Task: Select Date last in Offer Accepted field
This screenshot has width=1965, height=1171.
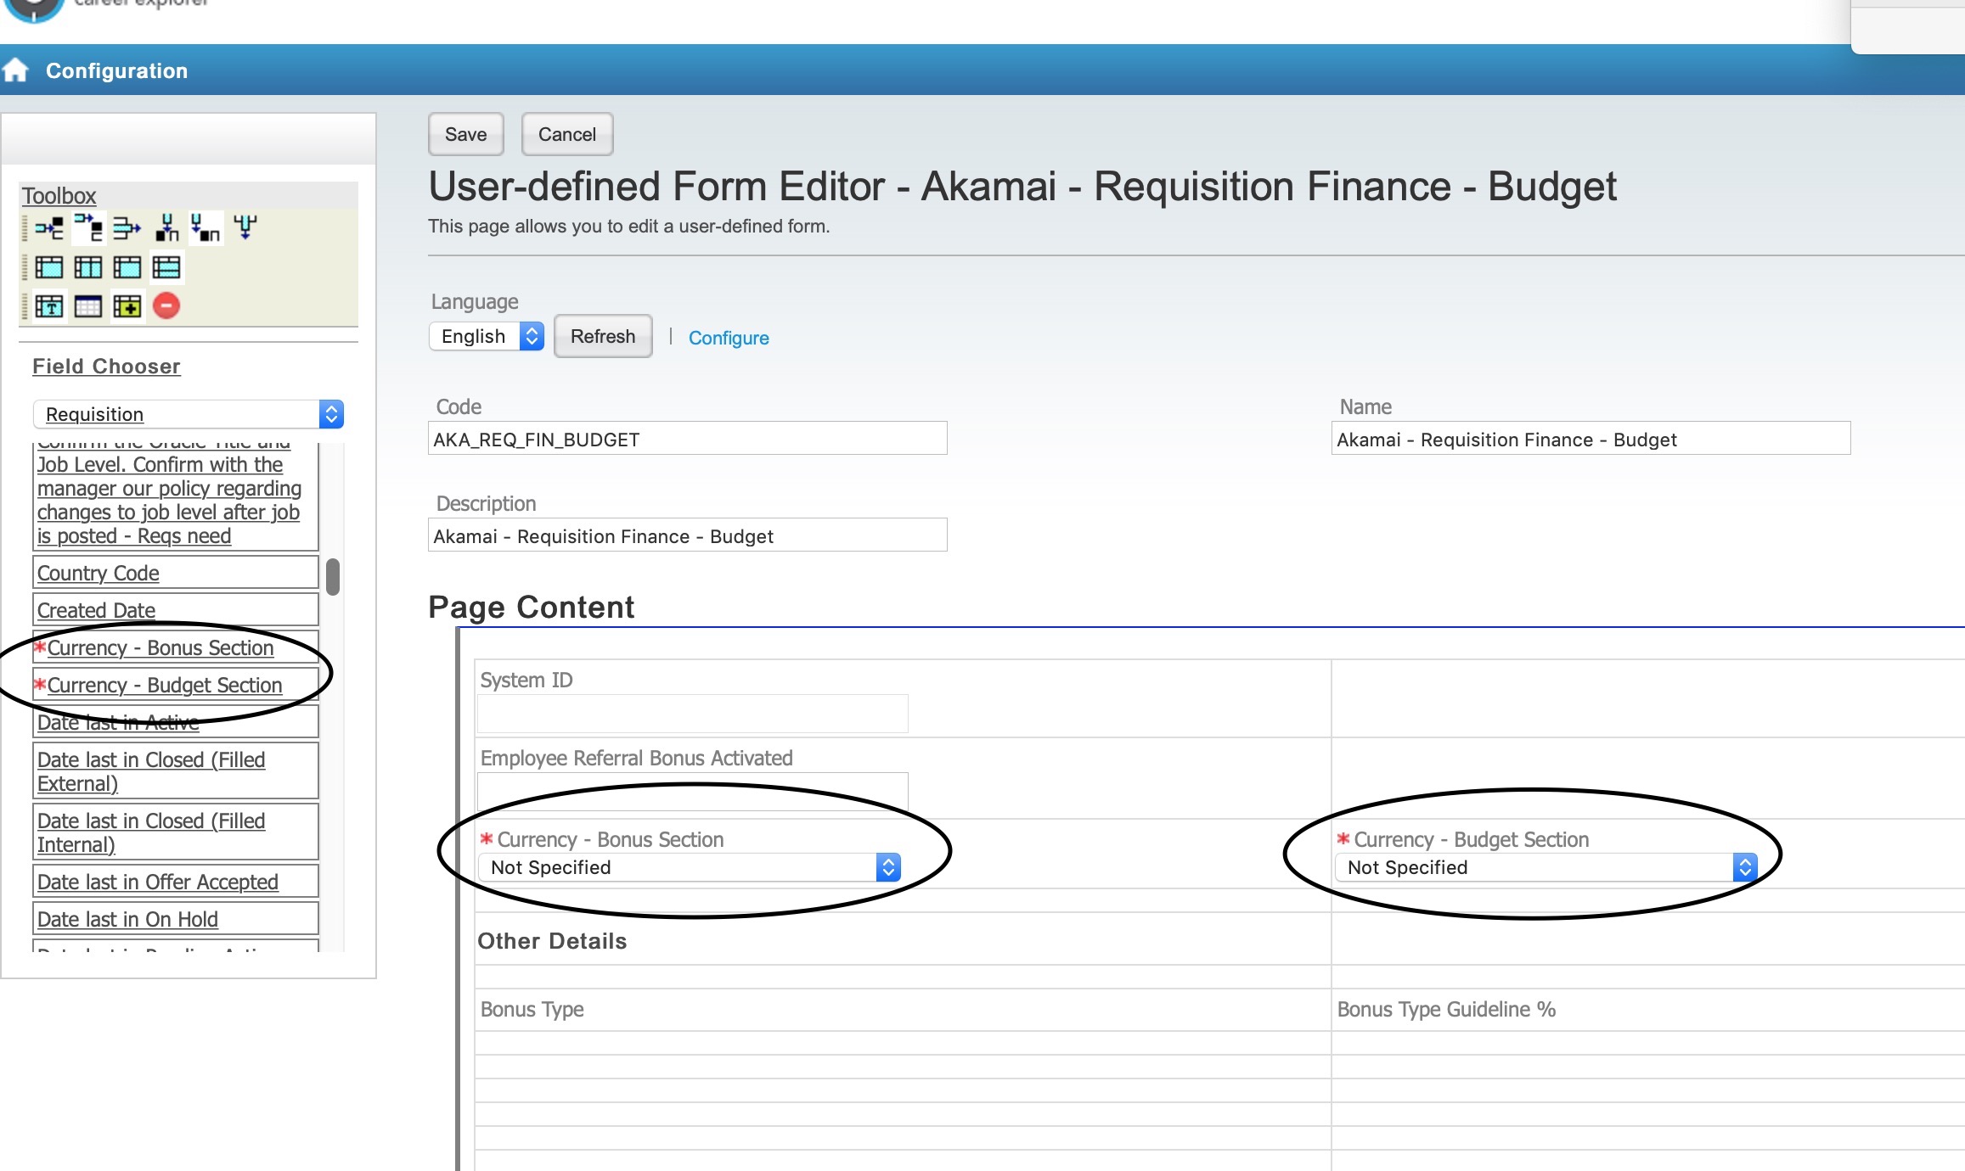Action: coord(176,882)
